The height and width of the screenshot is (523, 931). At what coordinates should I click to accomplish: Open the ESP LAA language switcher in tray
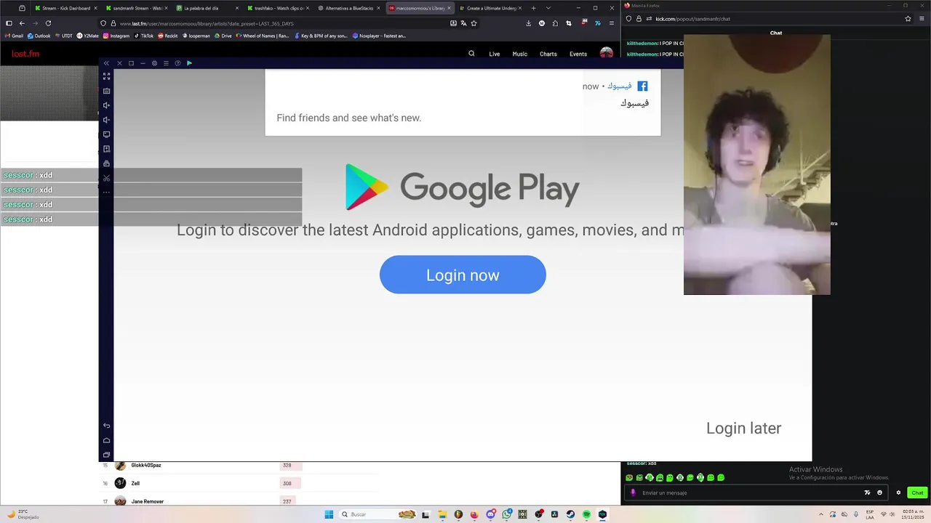pos(870,514)
